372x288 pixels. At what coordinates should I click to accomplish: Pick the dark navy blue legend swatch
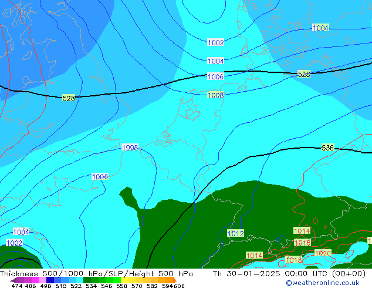click(50, 280)
